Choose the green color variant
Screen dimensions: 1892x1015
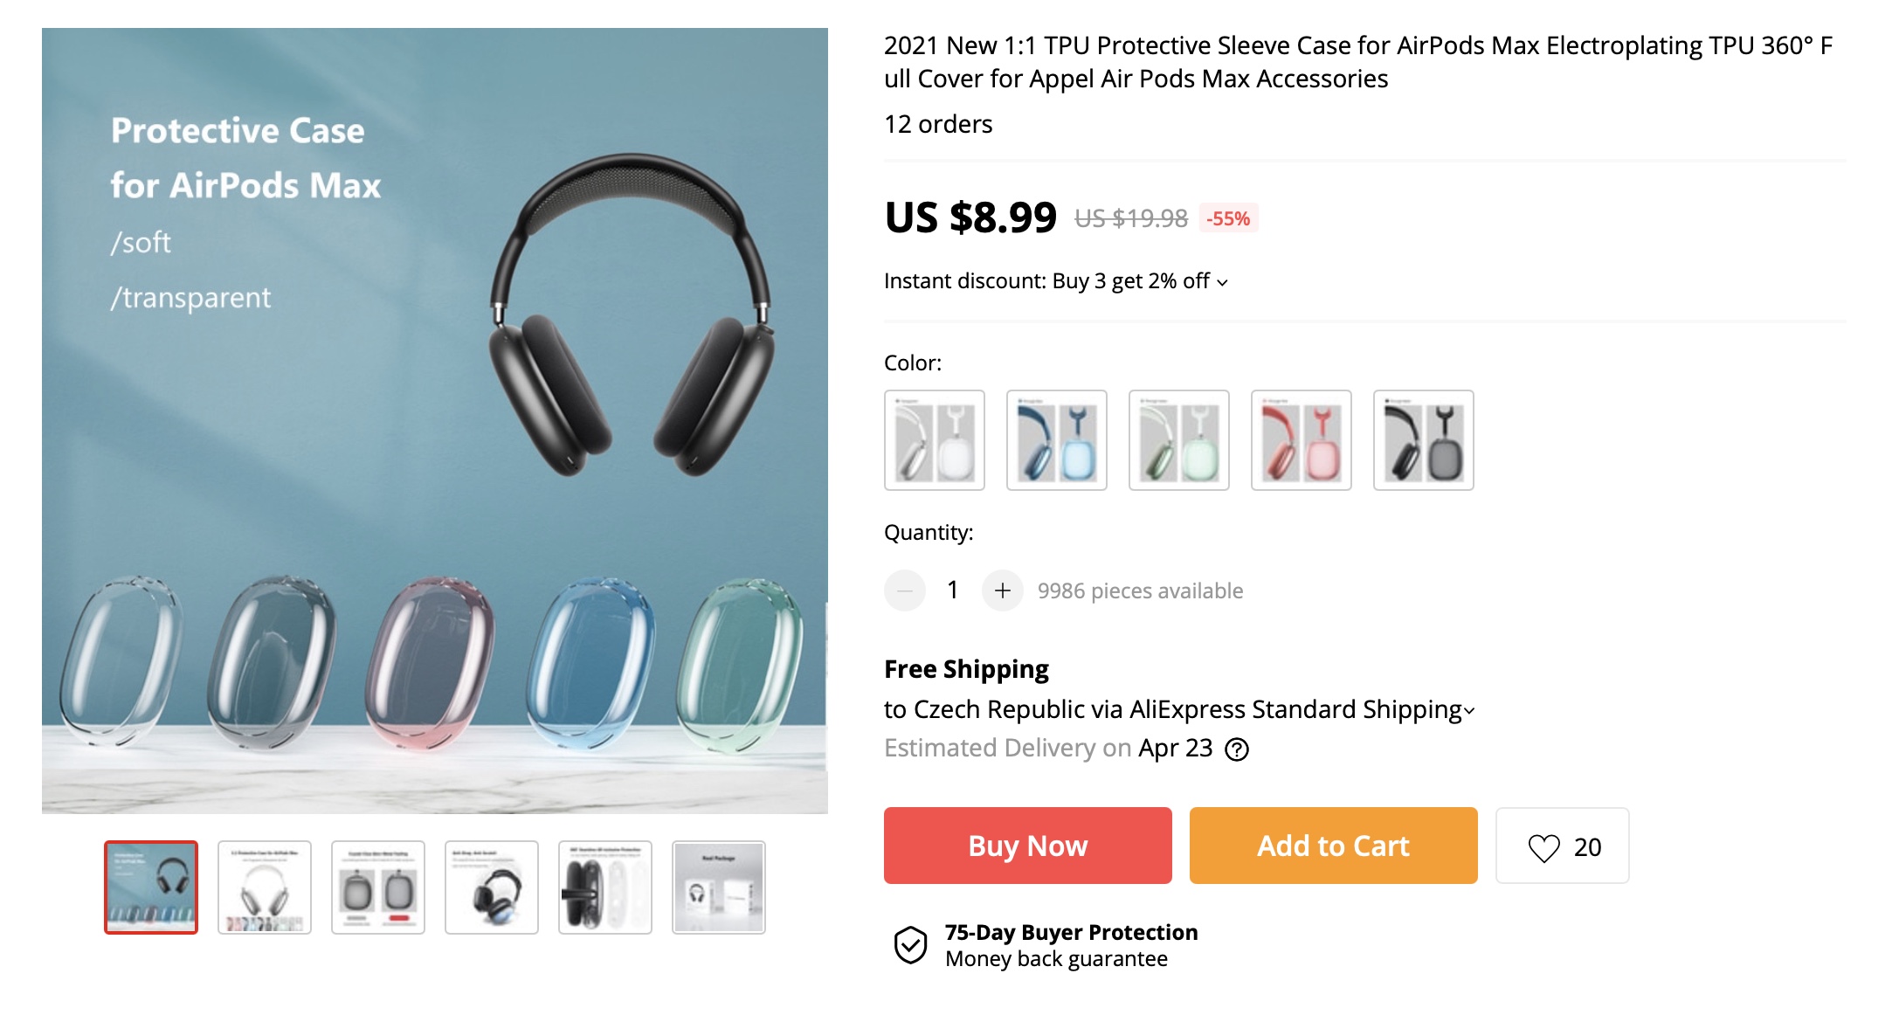[x=1179, y=440]
